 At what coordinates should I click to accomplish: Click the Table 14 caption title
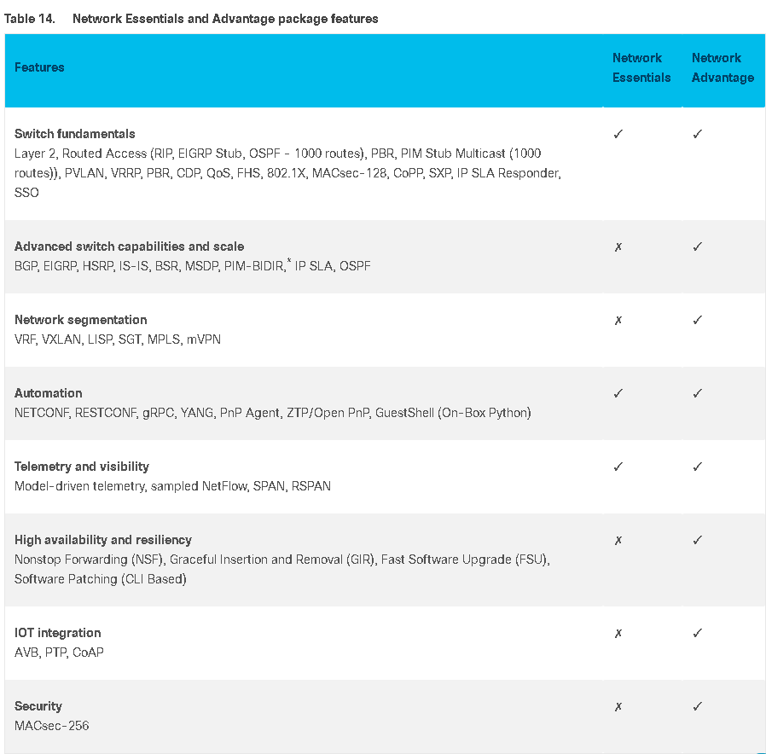tap(191, 19)
